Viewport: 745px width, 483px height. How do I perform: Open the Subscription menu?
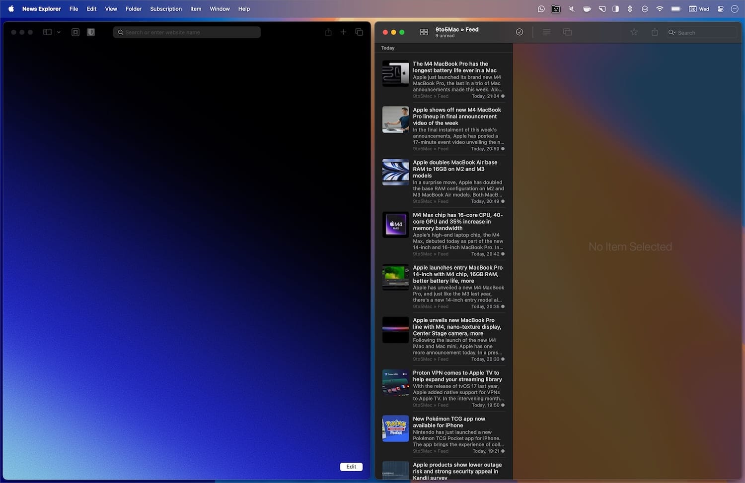pos(166,9)
